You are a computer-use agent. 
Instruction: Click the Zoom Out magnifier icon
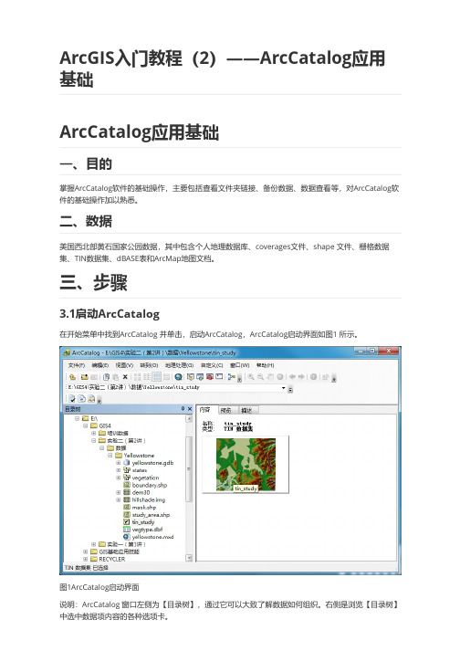pos(260,377)
